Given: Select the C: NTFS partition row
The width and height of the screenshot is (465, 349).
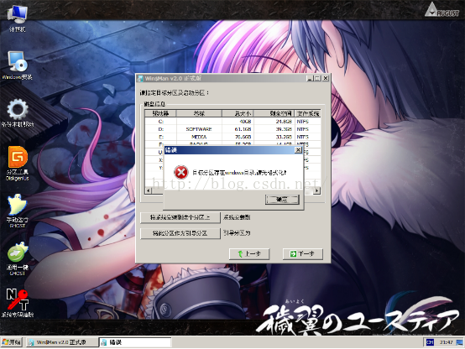Looking at the screenshot, I should tap(232, 122).
